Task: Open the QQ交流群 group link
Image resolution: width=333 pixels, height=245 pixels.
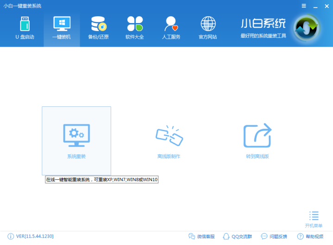Action: click(242, 237)
